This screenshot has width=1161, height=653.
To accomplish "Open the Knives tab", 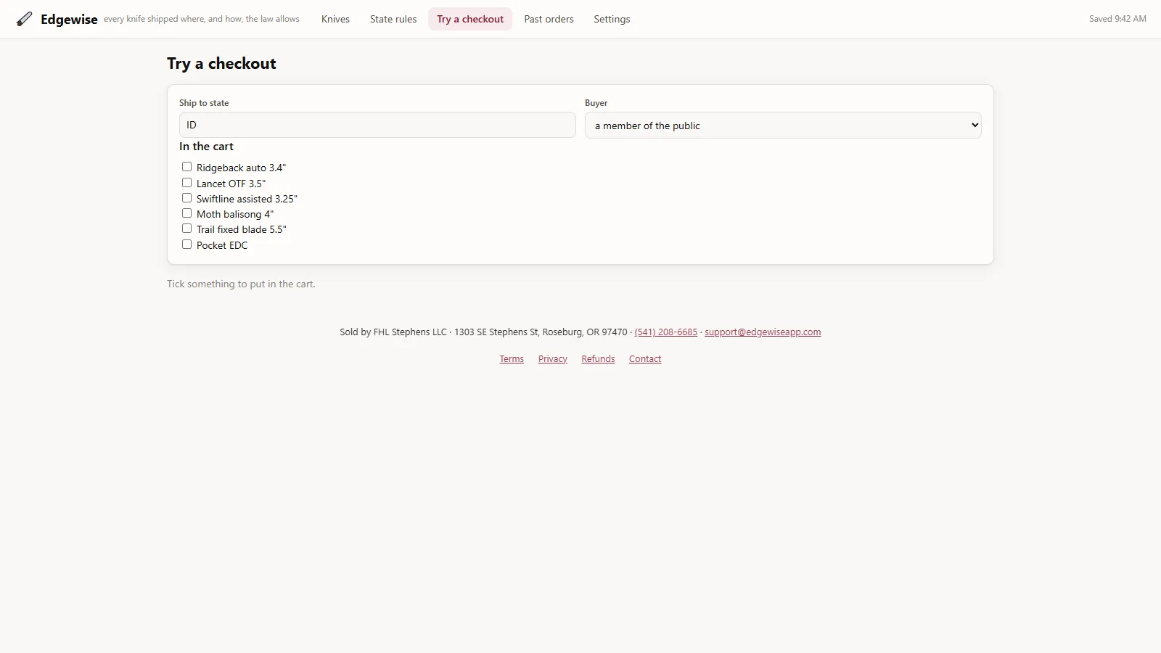I will 335,19.
